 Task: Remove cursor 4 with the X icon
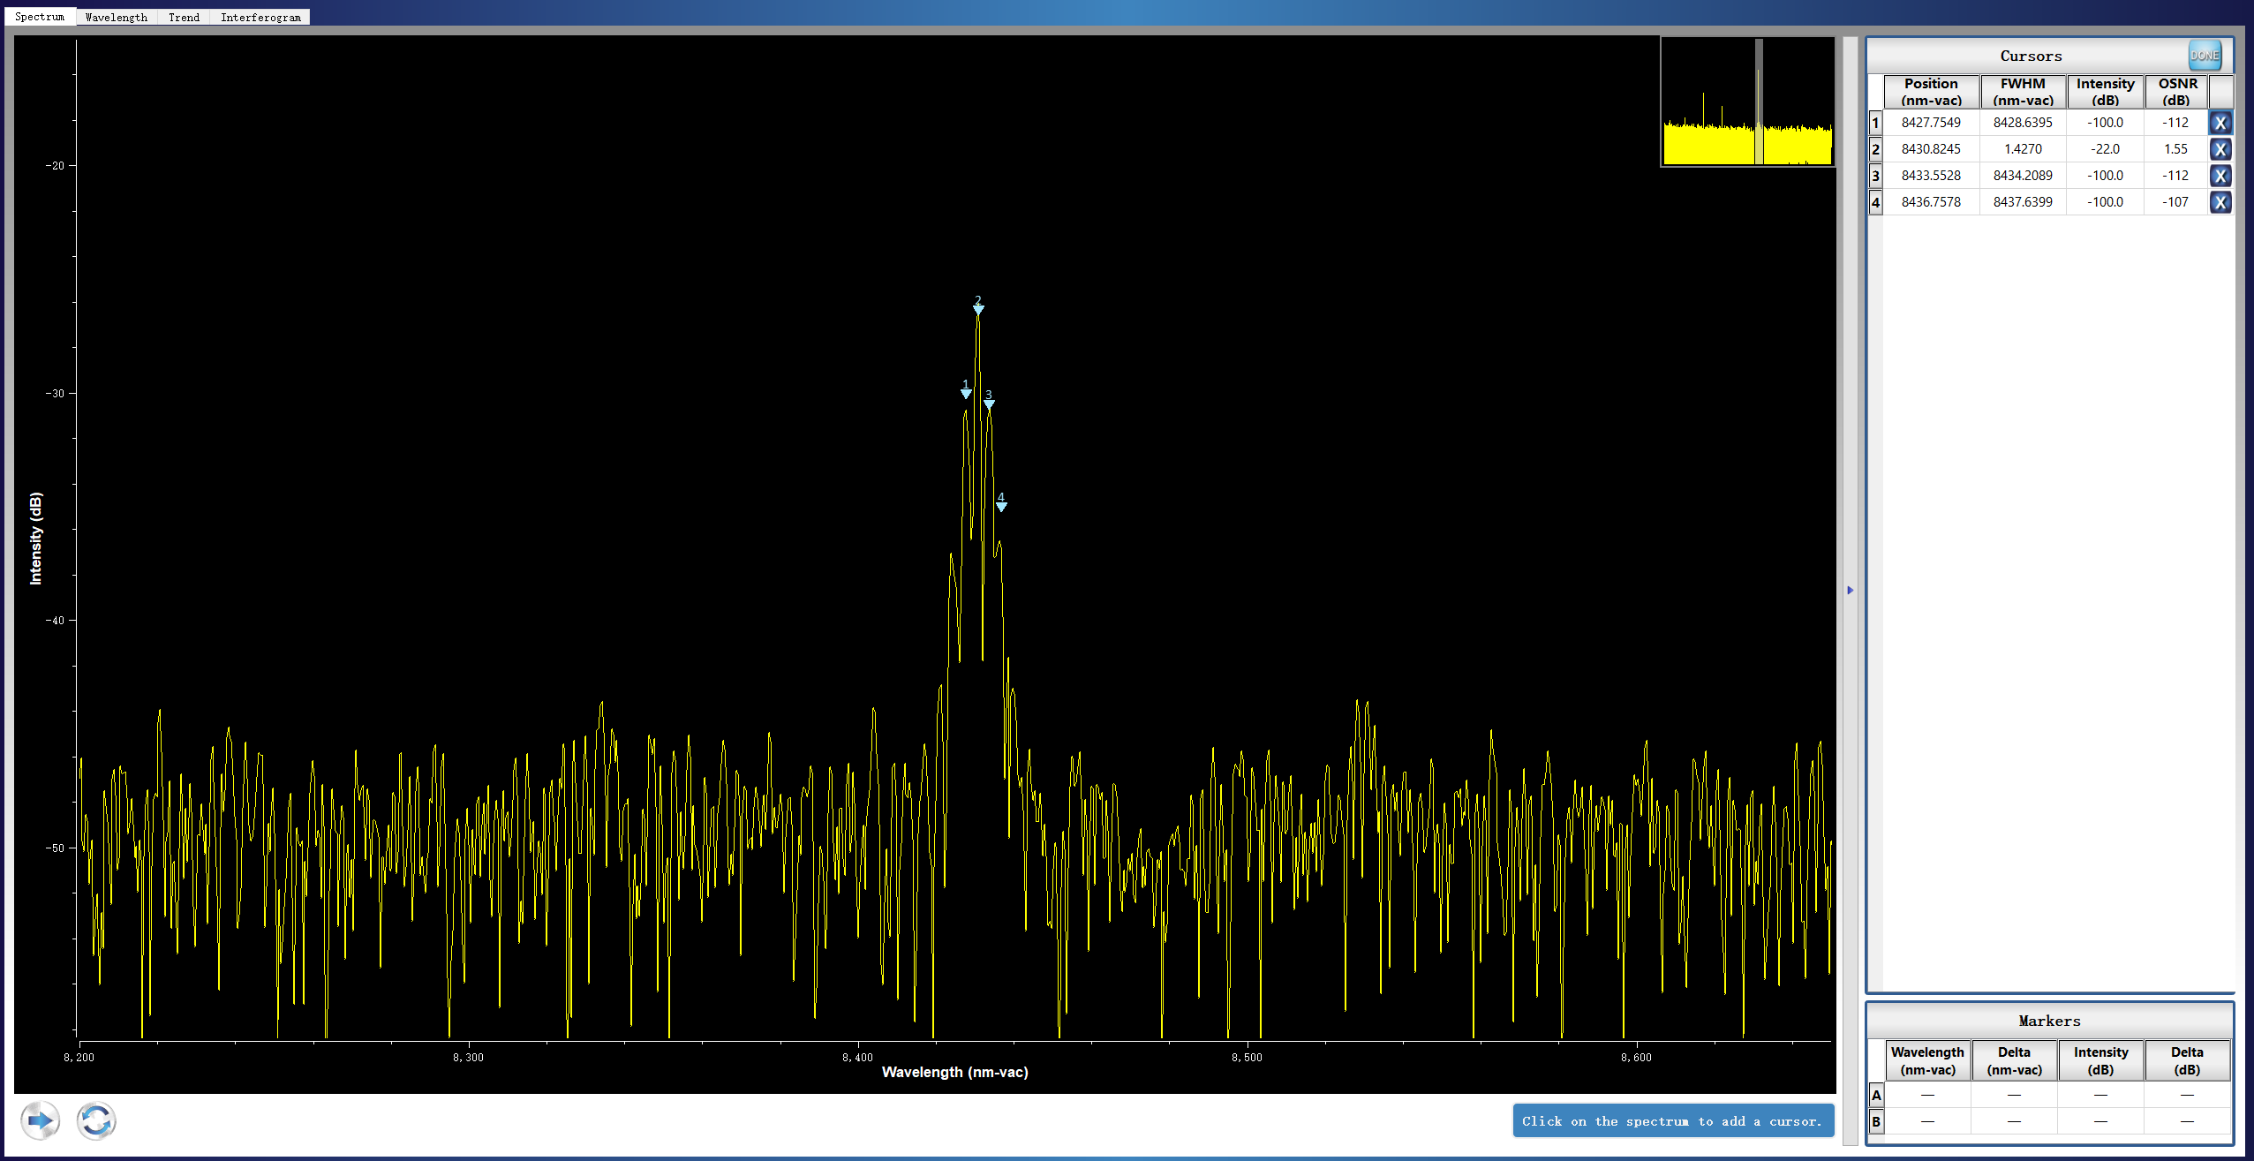[2220, 202]
